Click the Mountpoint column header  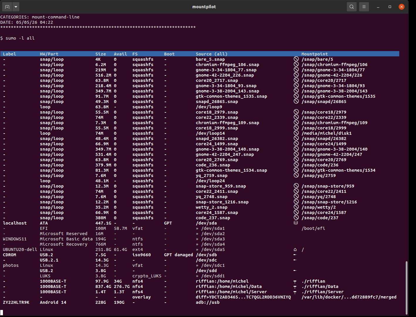315,54
